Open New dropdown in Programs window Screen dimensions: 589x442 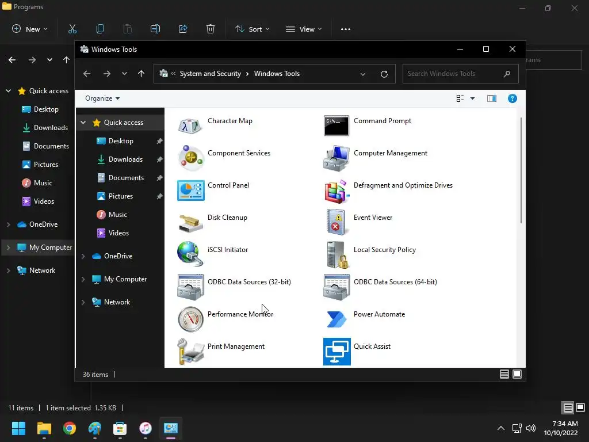click(30, 29)
